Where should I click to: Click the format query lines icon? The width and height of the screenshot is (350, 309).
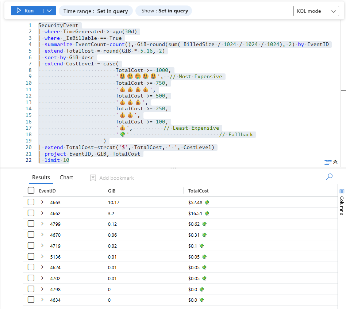tap(328, 162)
